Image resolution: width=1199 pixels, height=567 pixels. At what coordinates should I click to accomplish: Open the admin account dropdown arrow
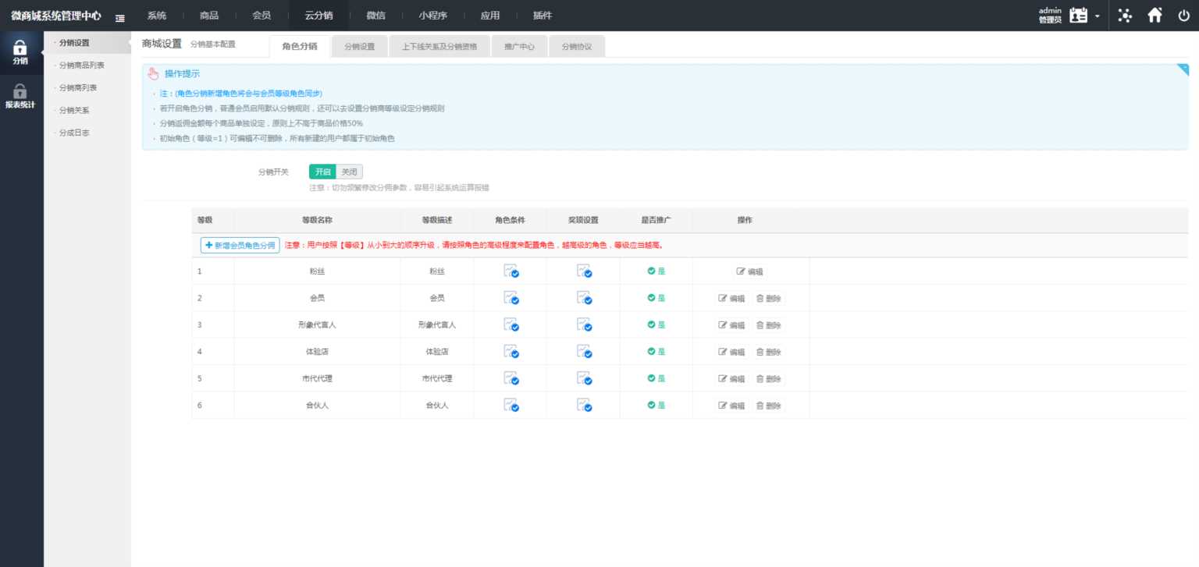coord(1098,16)
